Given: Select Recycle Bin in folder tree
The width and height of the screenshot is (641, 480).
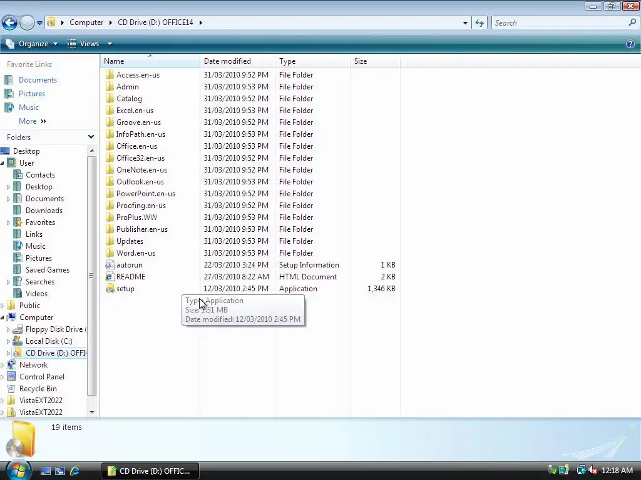Looking at the screenshot, I should (x=38, y=389).
